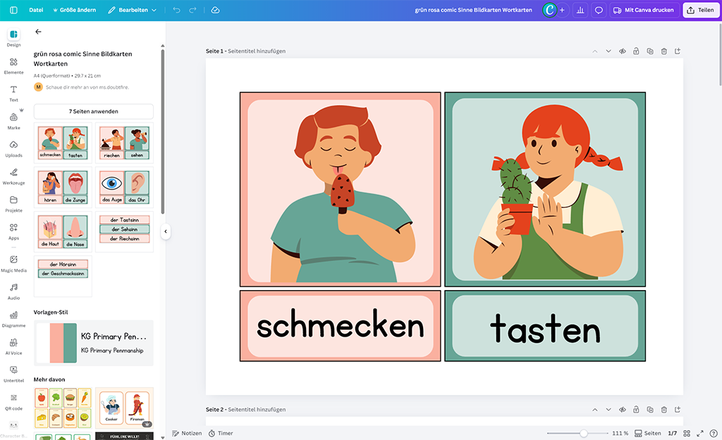Check cloud save status icon
The image size is (722, 440).
tap(215, 10)
